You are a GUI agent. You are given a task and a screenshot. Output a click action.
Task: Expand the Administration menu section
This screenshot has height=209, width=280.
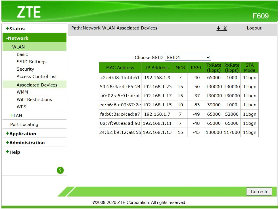tap(25, 143)
